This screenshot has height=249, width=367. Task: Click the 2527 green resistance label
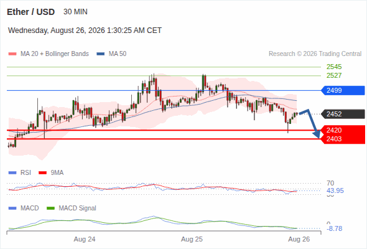[334, 76]
